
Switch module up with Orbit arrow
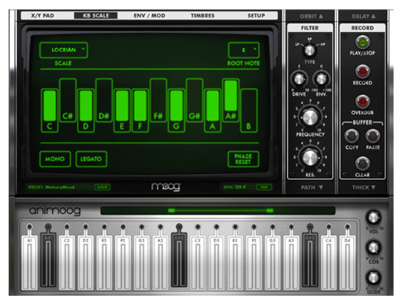tap(311, 16)
